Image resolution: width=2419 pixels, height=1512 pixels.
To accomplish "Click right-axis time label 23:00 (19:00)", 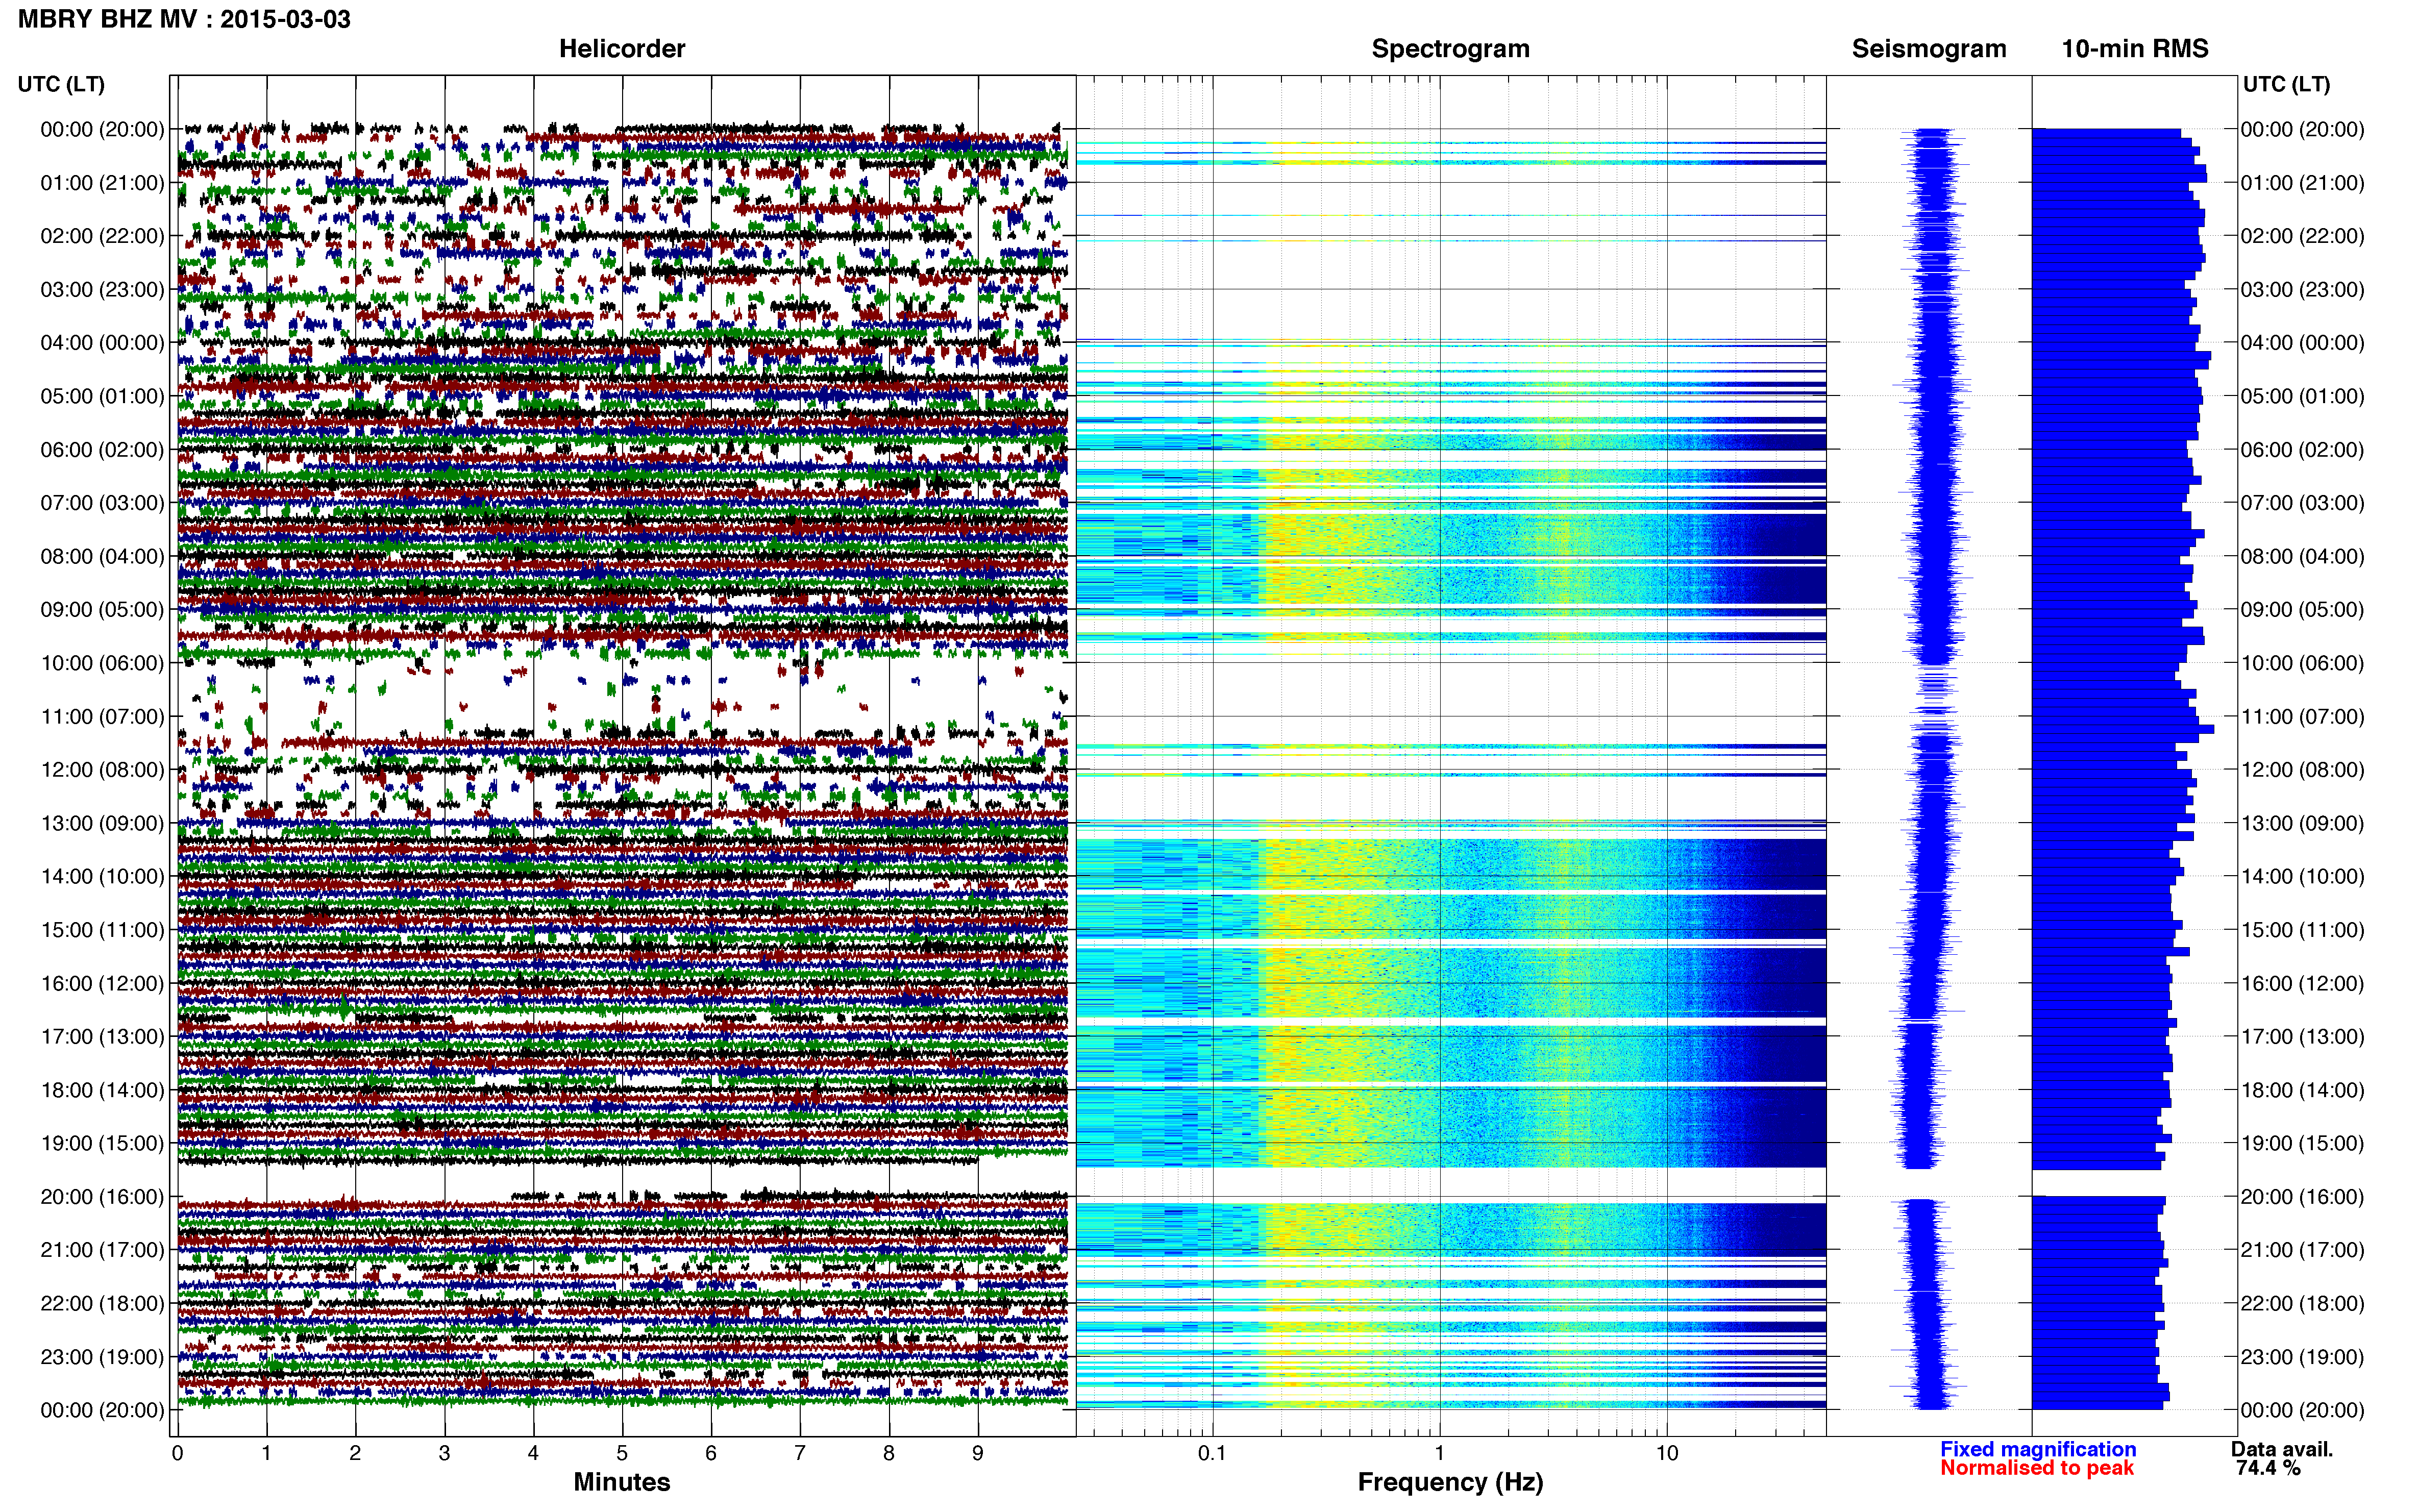I will pyautogui.click(x=2302, y=1357).
